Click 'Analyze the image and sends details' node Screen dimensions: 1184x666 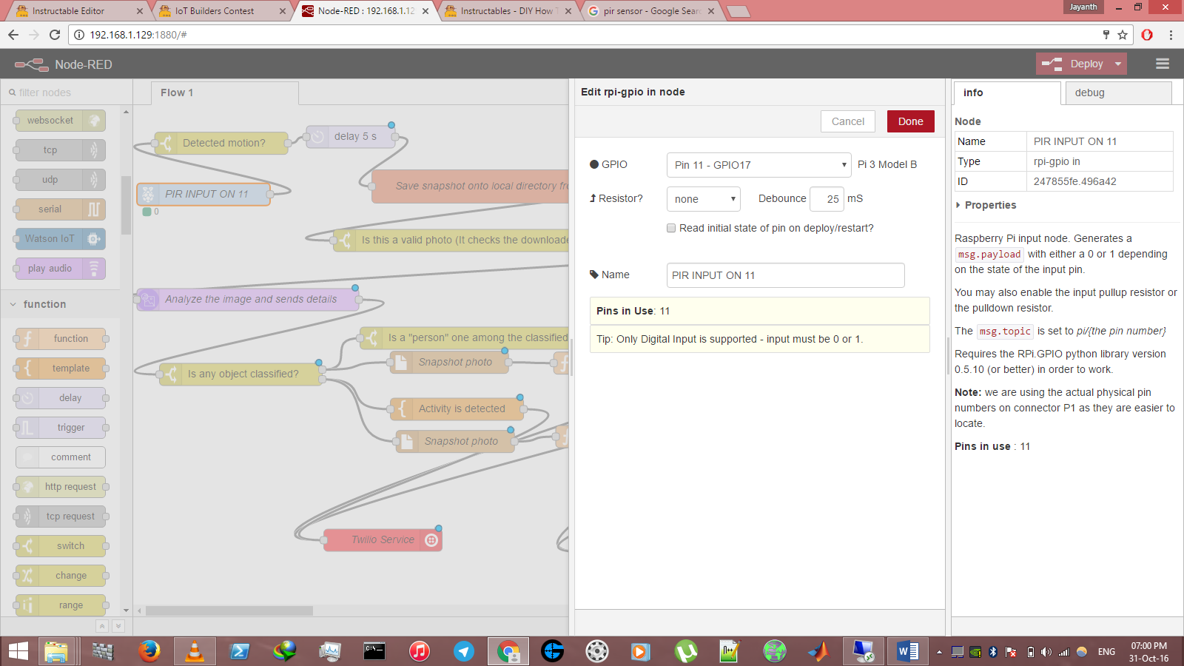pos(248,299)
